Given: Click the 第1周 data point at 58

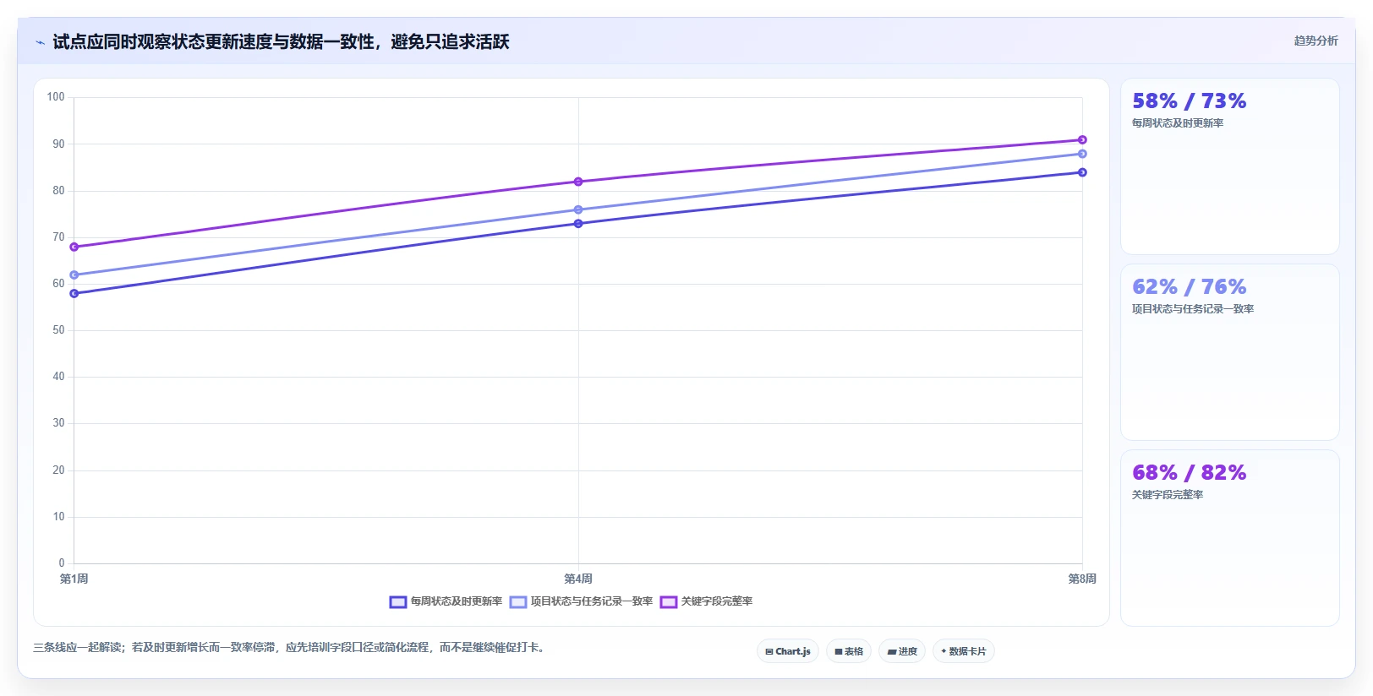Looking at the screenshot, I should click(74, 294).
